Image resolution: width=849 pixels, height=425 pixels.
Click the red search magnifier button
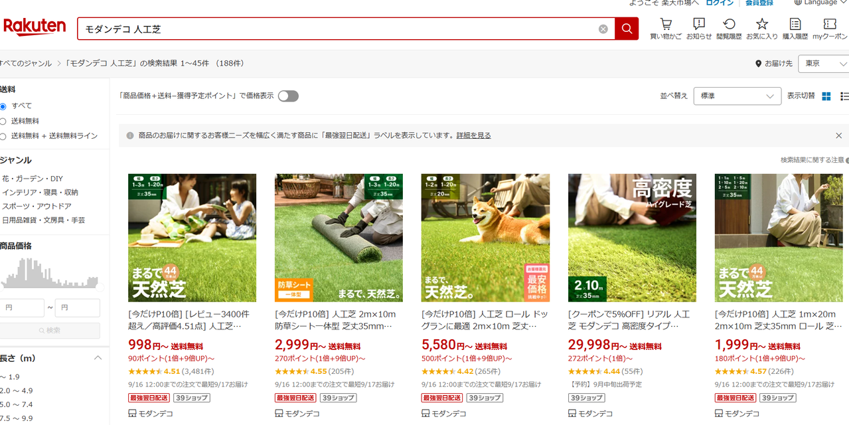click(627, 29)
